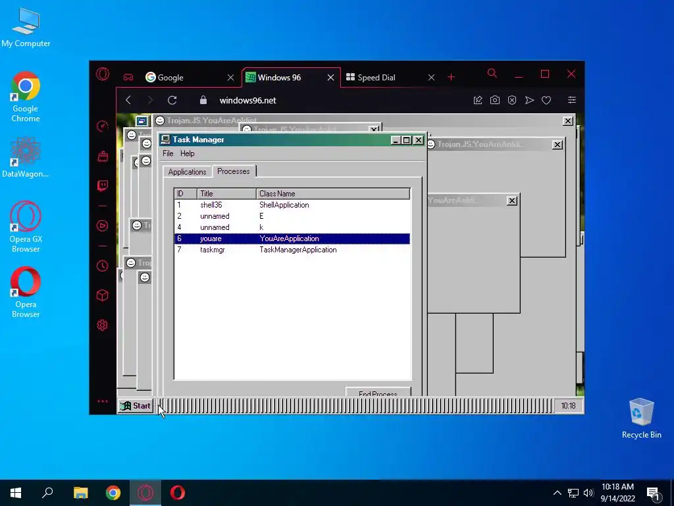The width and height of the screenshot is (674, 506).
Task: Open Windows taskbar search
Action: (47, 493)
